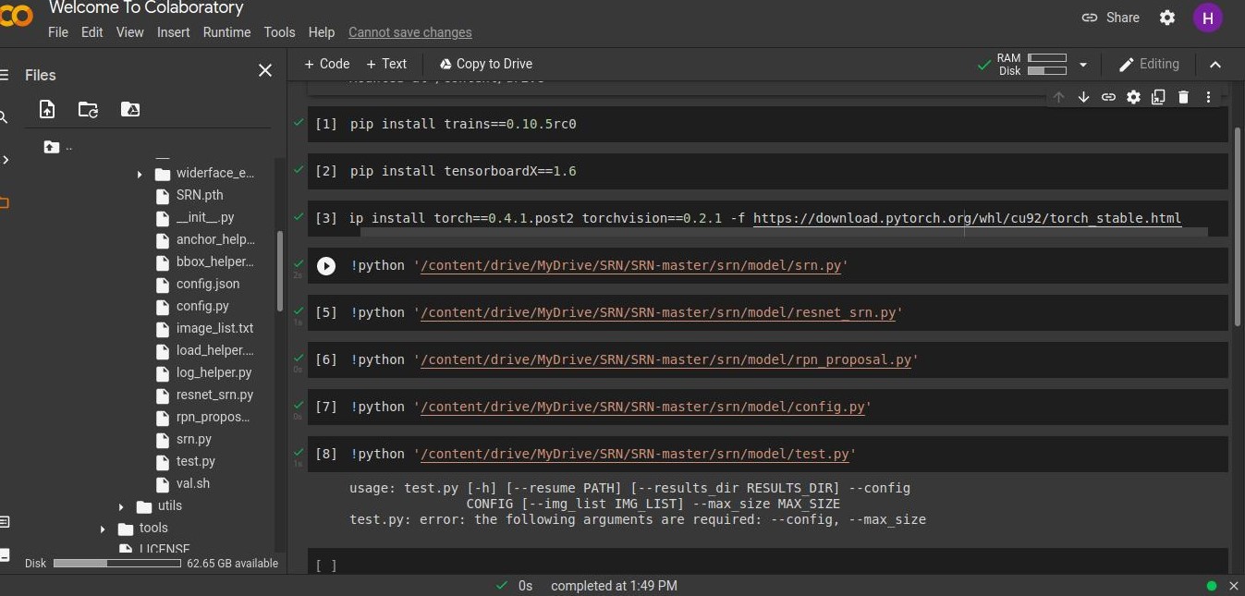Viewport: 1245px width, 596px height.
Task: Open the Help menu
Action: point(322,32)
